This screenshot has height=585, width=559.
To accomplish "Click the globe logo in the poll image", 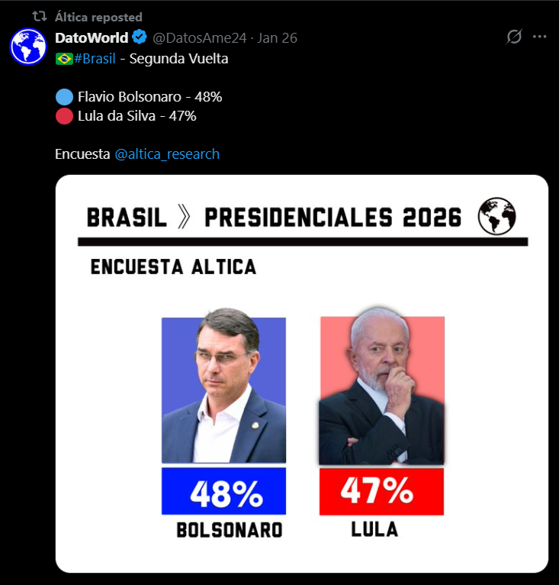I will pos(496,216).
